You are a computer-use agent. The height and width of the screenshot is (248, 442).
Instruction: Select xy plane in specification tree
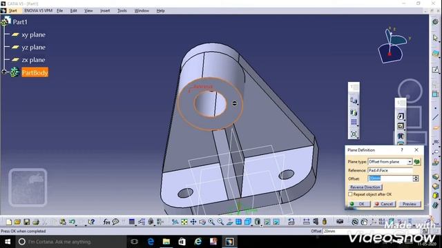coord(33,35)
